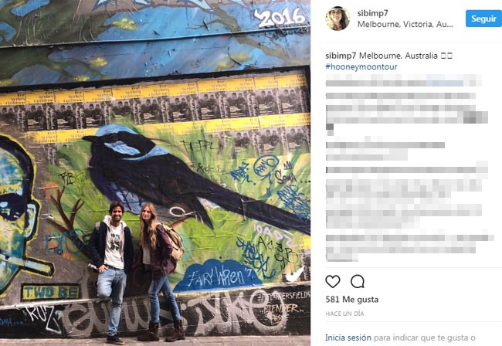Viewport: 502px width, 346px height.
Task: Click the white 2016 graffiti in photo
Action: point(279,16)
